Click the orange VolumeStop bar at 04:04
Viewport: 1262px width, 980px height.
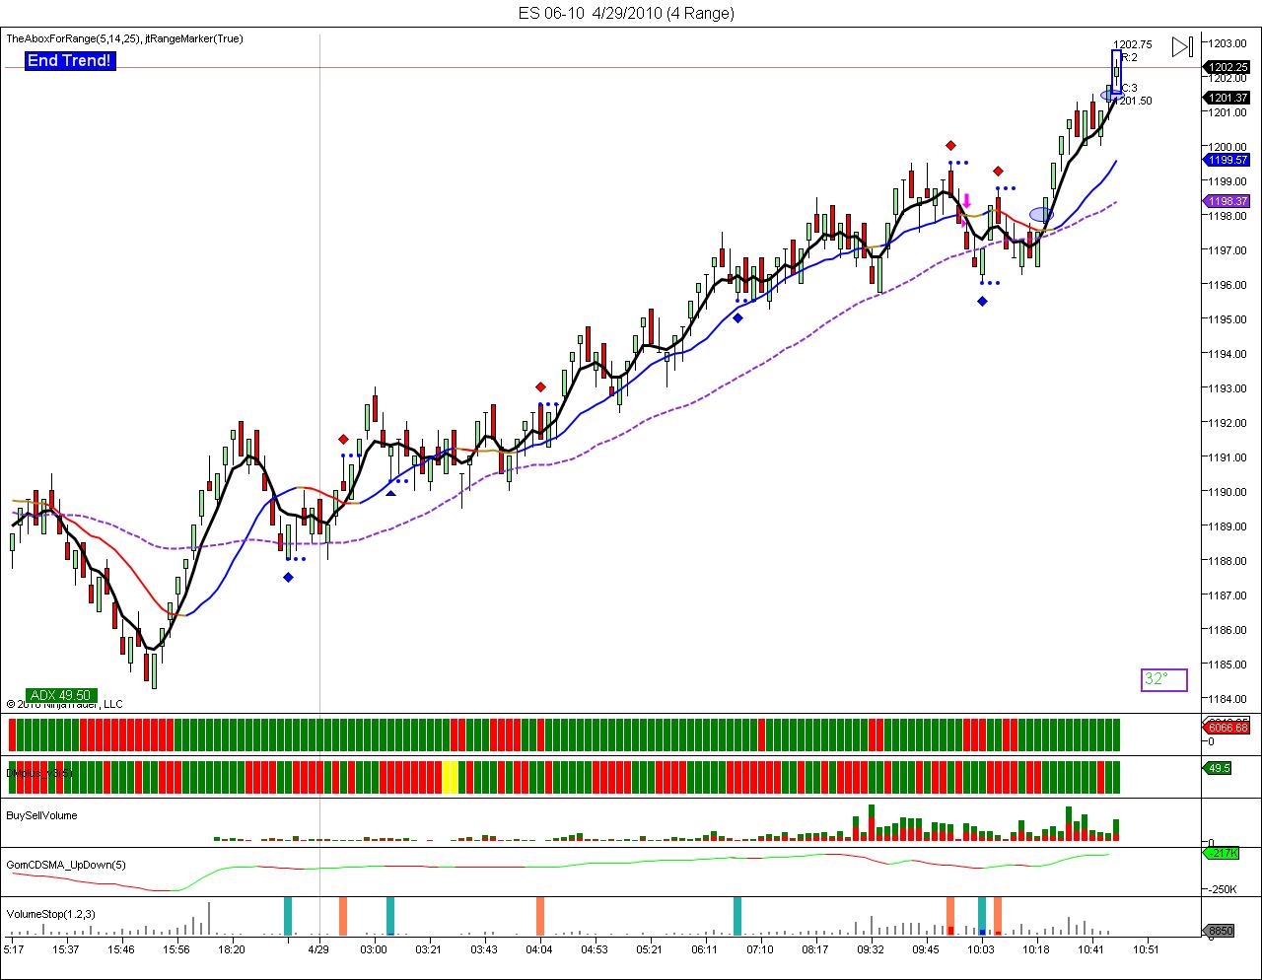(x=540, y=916)
